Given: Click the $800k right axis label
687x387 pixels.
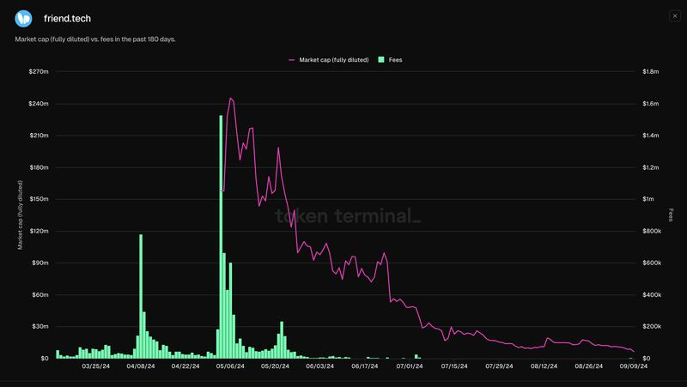Looking at the screenshot, I should tap(652, 231).
